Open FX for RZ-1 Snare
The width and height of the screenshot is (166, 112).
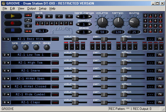point(160,71)
